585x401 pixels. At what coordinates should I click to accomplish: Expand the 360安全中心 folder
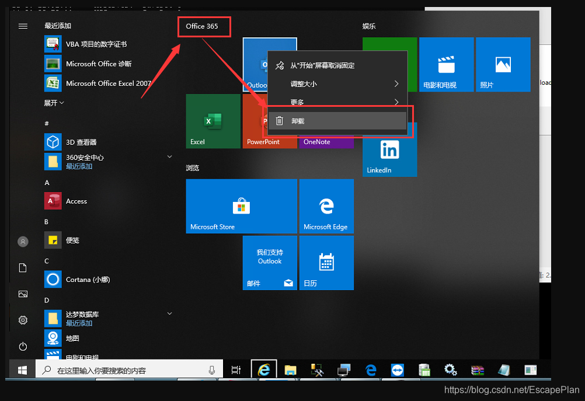[169, 156]
